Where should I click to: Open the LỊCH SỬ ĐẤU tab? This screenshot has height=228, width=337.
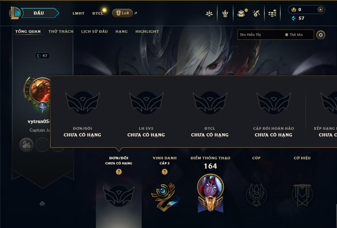pyautogui.click(x=94, y=31)
